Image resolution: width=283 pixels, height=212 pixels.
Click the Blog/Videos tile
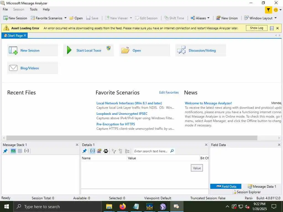33,68
